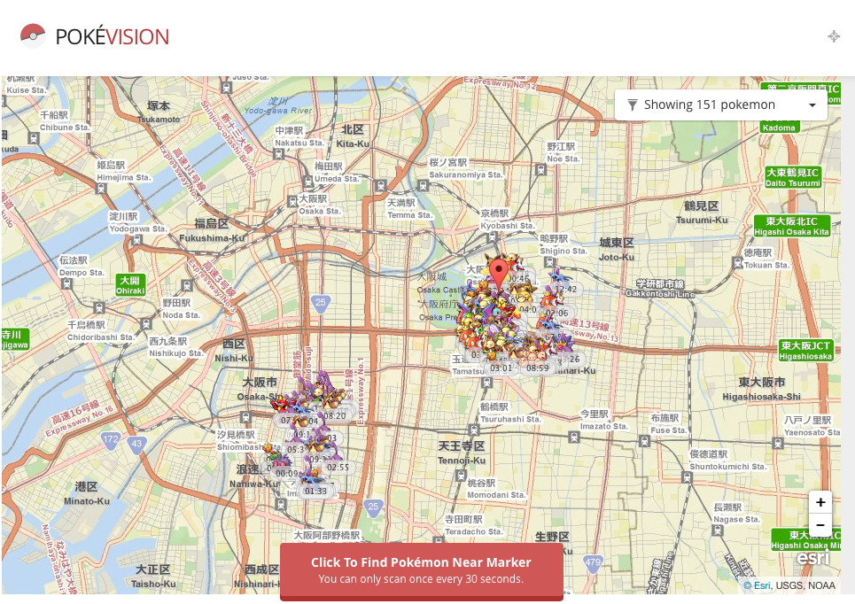The width and height of the screenshot is (855, 604).
Task: Select the Weedle marker above 03:01 timer
Action: [x=492, y=355]
